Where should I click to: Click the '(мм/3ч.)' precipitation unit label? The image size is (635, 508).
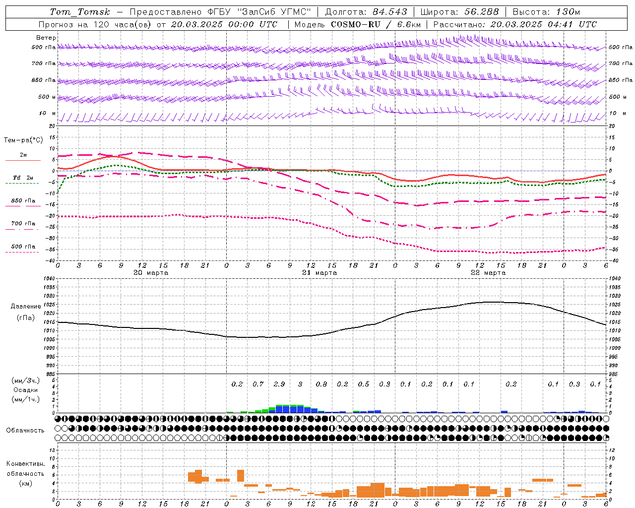25,381
